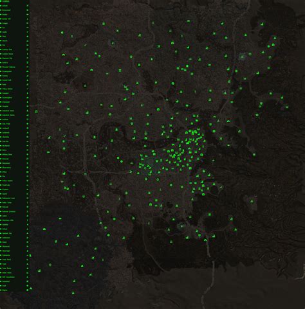Select the "Pond/Lake" legend label
Image resolution: width=305 pixels, height=309 pixels.
pyautogui.click(x=6, y=185)
